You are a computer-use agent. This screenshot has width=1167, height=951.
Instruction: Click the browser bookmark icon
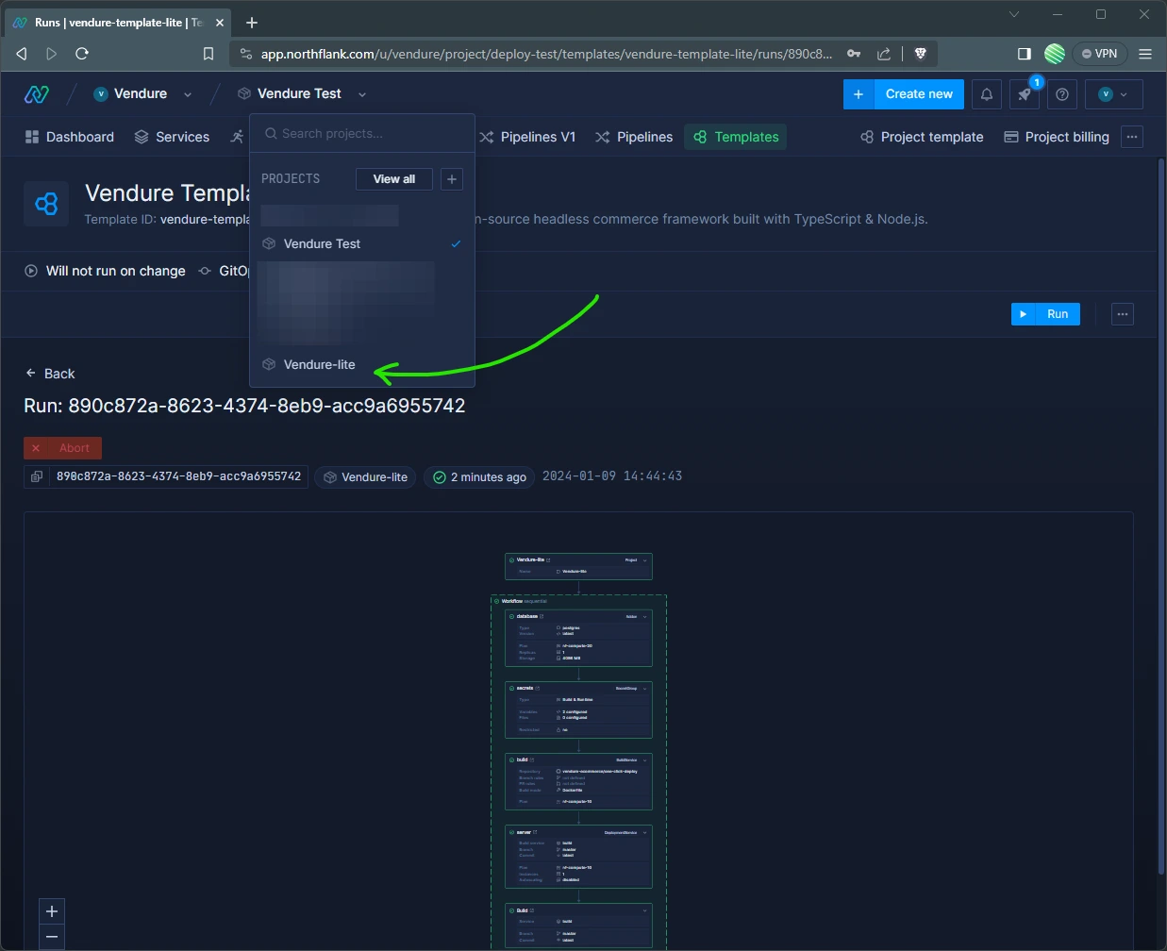[208, 54]
